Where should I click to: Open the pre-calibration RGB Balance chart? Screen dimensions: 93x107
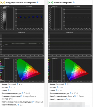coord(30,18)
